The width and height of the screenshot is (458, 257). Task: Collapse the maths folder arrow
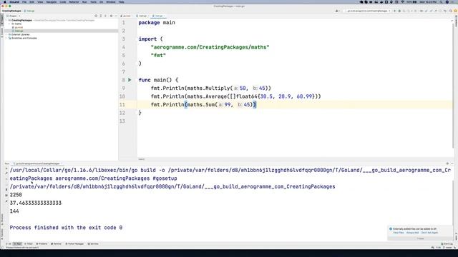tap(9, 24)
